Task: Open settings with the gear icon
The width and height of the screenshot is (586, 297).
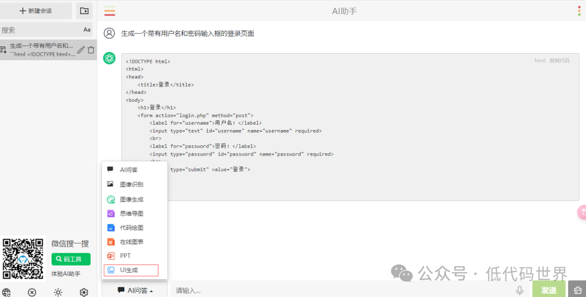Action: [x=84, y=292]
